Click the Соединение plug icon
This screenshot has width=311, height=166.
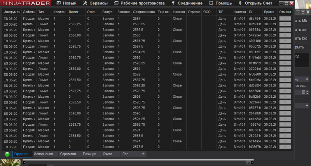[x=173, y=3]
